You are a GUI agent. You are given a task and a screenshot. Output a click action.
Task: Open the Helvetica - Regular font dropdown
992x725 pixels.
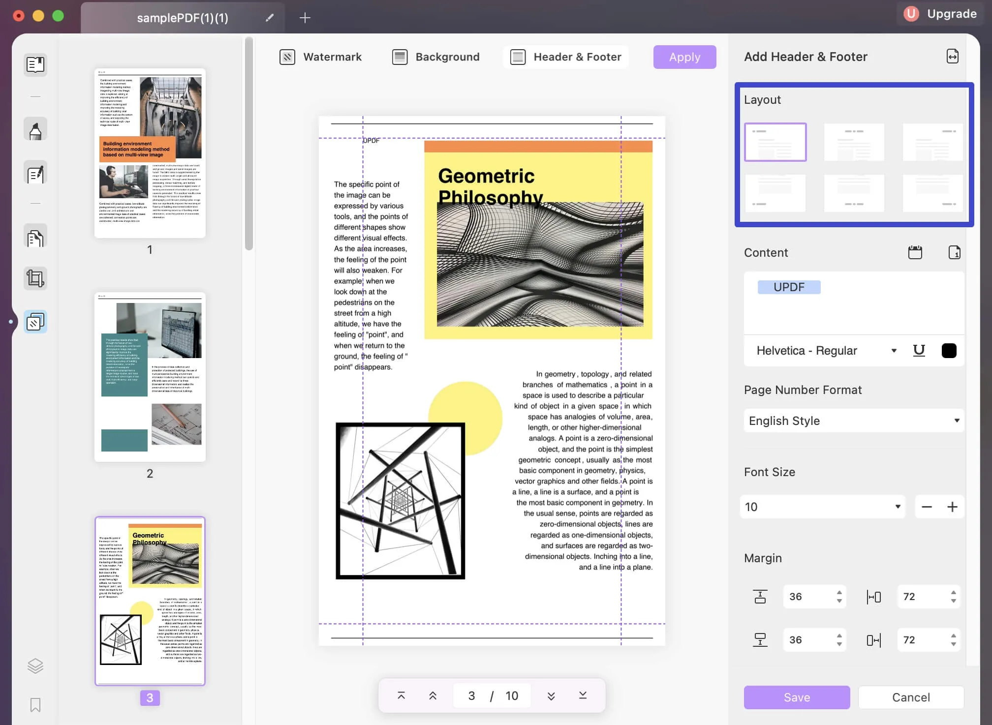coord(827,350)
